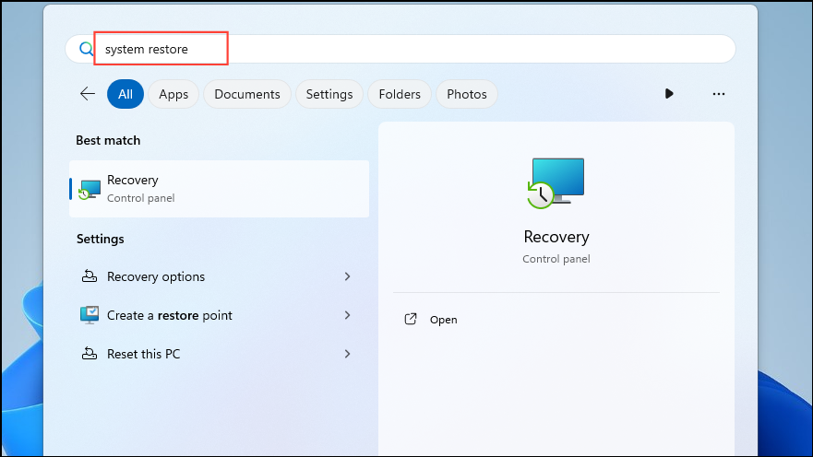Switch to the Settings filter tab
This screenshot has height=457, width=813.
tap(329, 94)
